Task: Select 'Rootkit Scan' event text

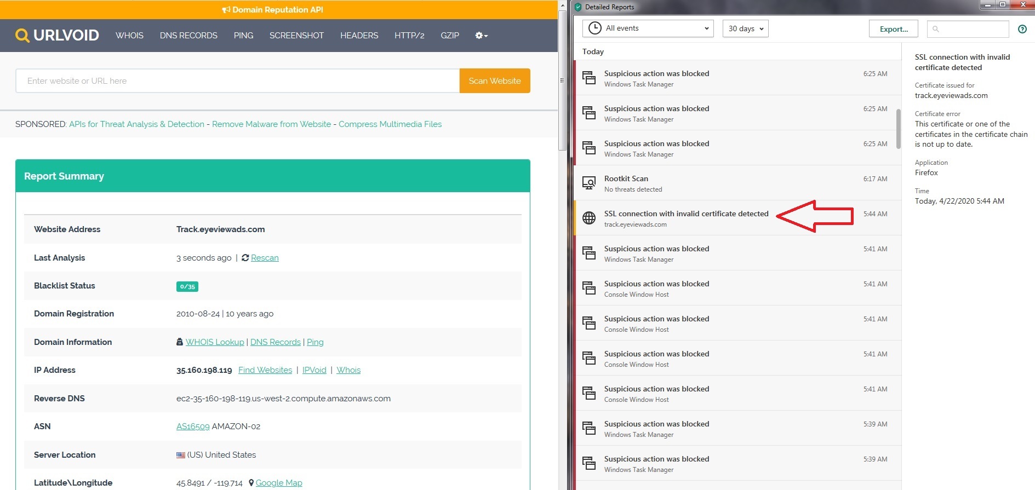Action: click(626, 178)
